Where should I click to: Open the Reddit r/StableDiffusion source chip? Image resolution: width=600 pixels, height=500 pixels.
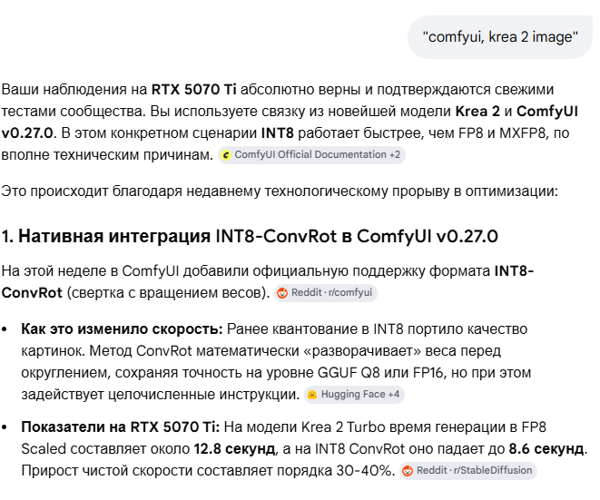[x=468, y=471]
